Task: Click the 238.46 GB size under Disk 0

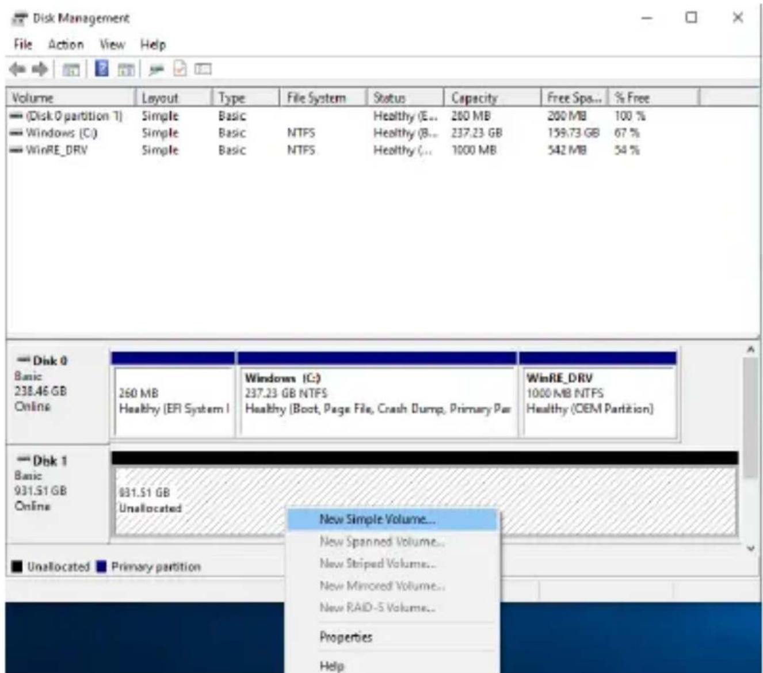Action: [x=40, y=391]
